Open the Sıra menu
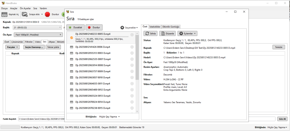The width and height of the screenshot is (290, 131). [35, 8]
